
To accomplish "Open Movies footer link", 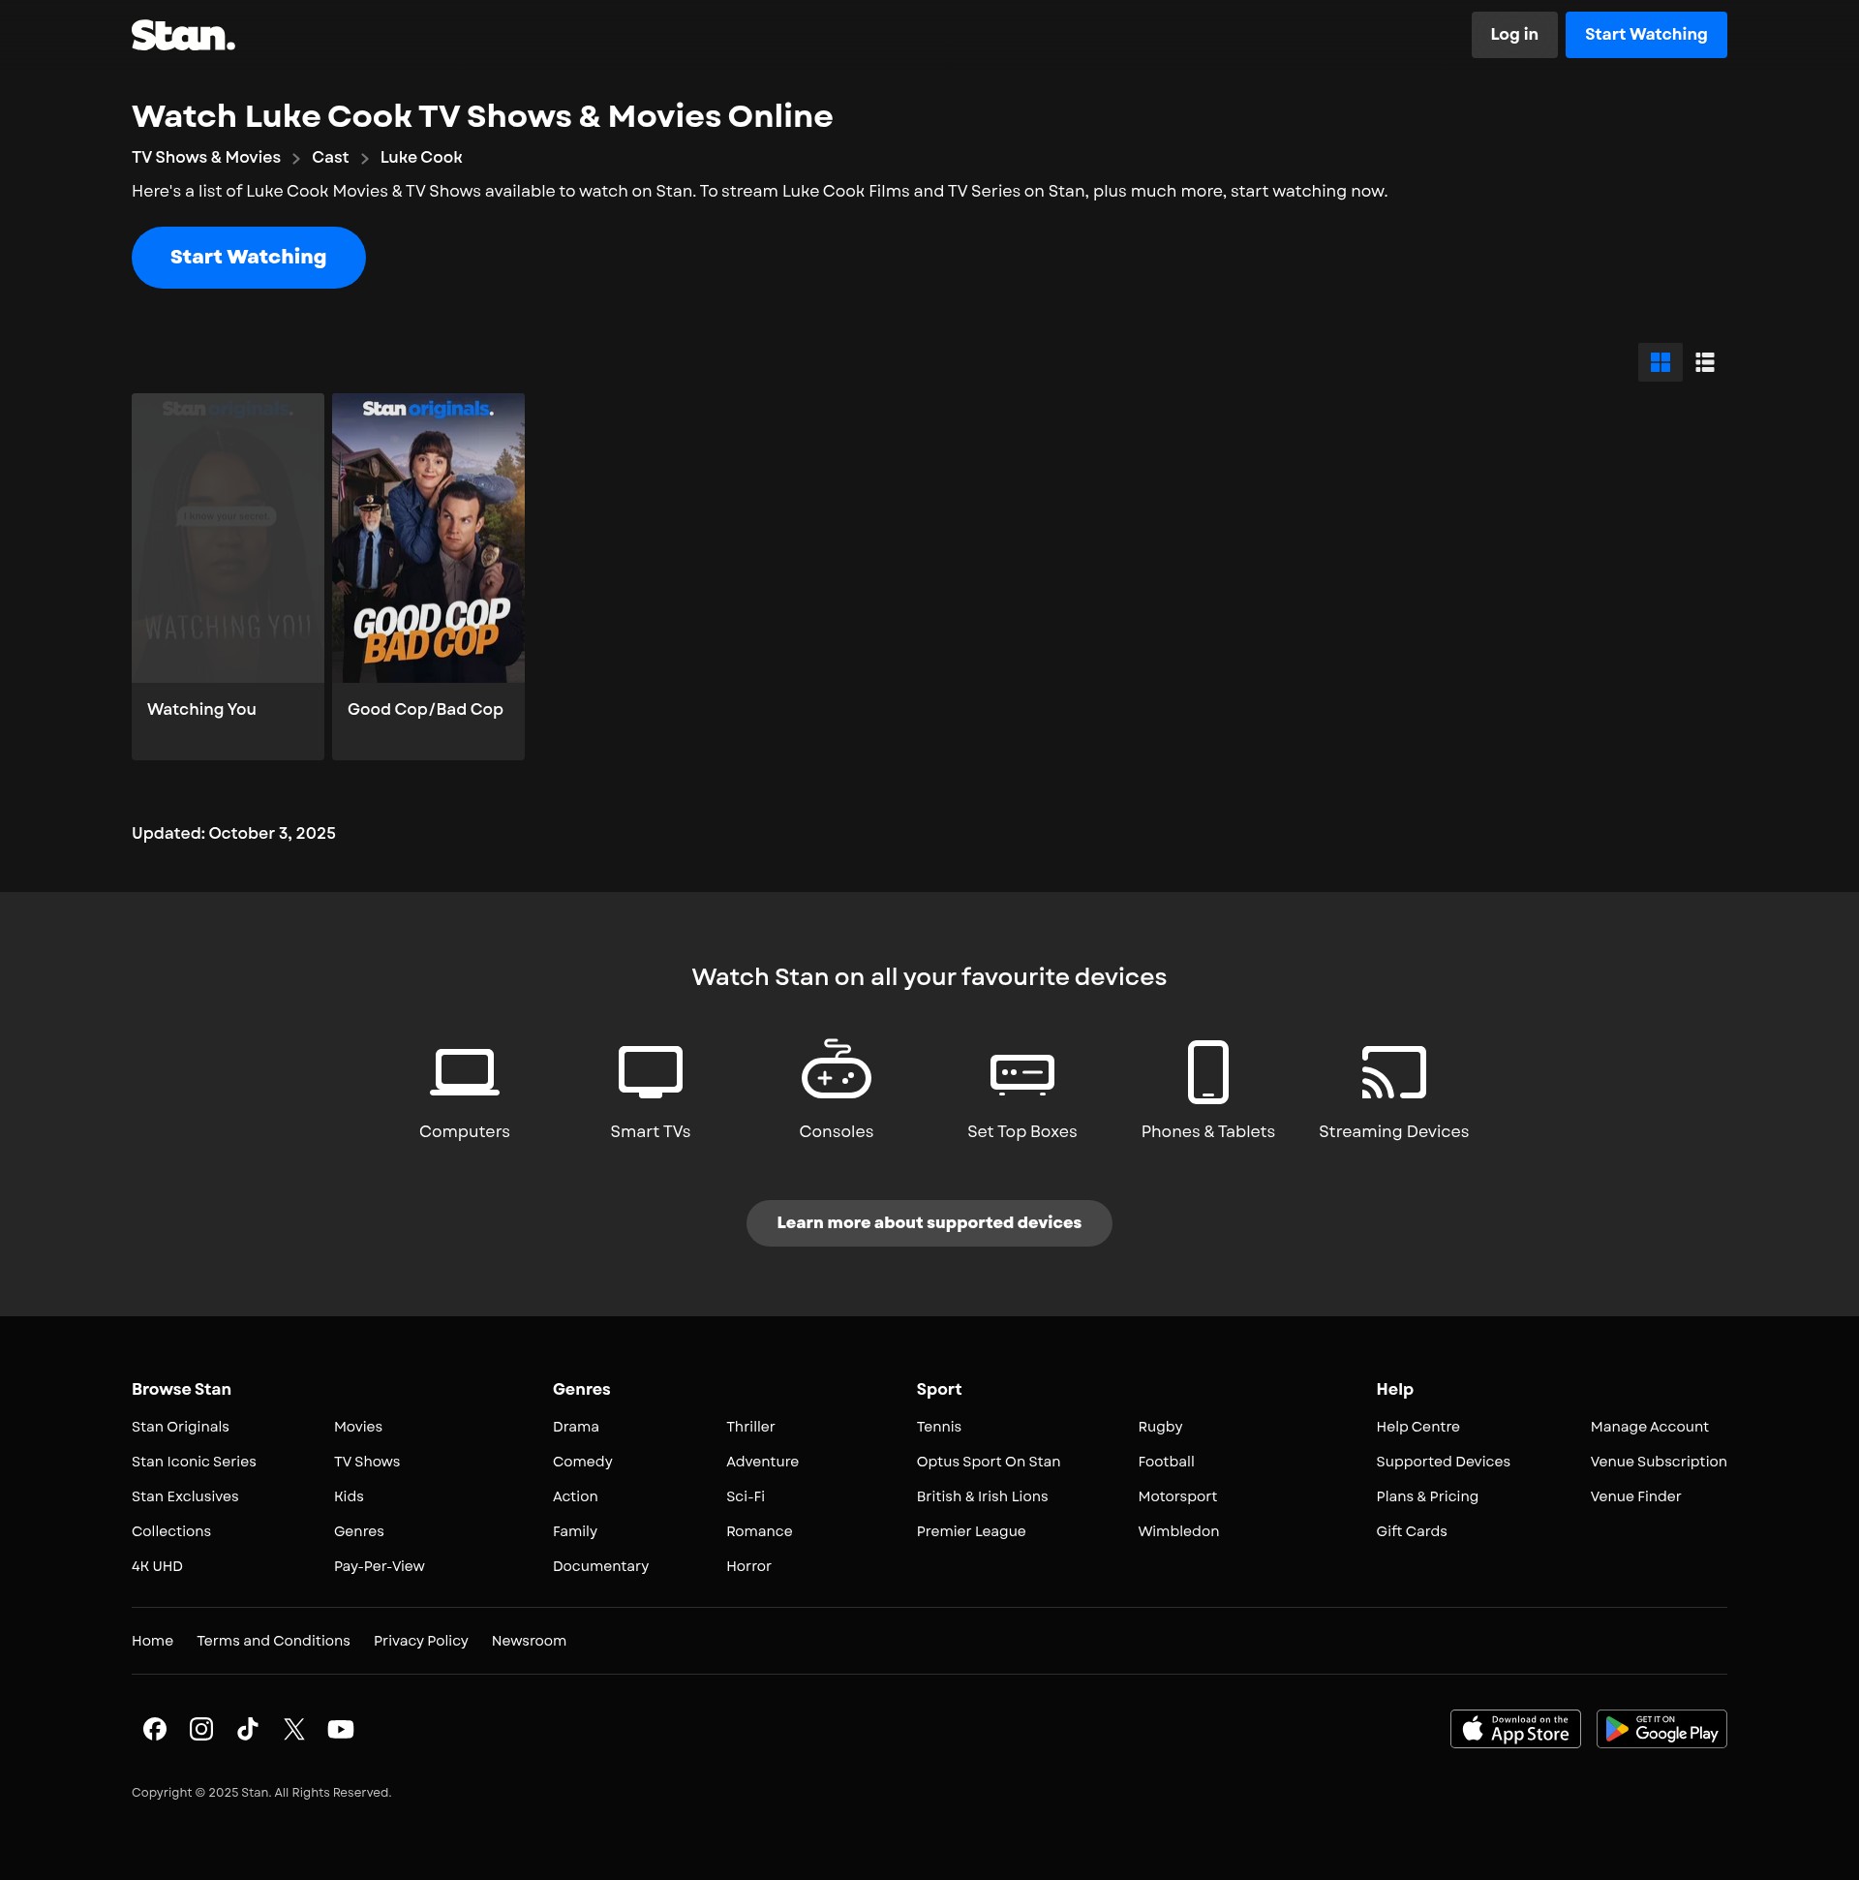I will 358,1427.
